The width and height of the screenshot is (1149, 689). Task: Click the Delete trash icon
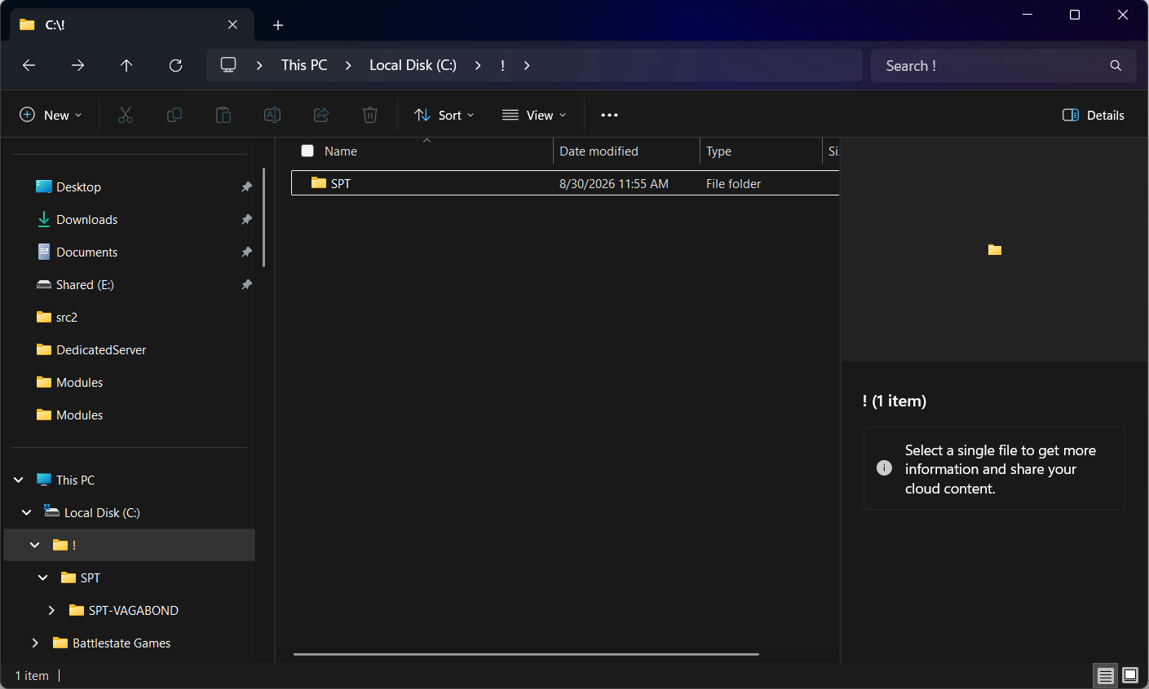point(370,115)
